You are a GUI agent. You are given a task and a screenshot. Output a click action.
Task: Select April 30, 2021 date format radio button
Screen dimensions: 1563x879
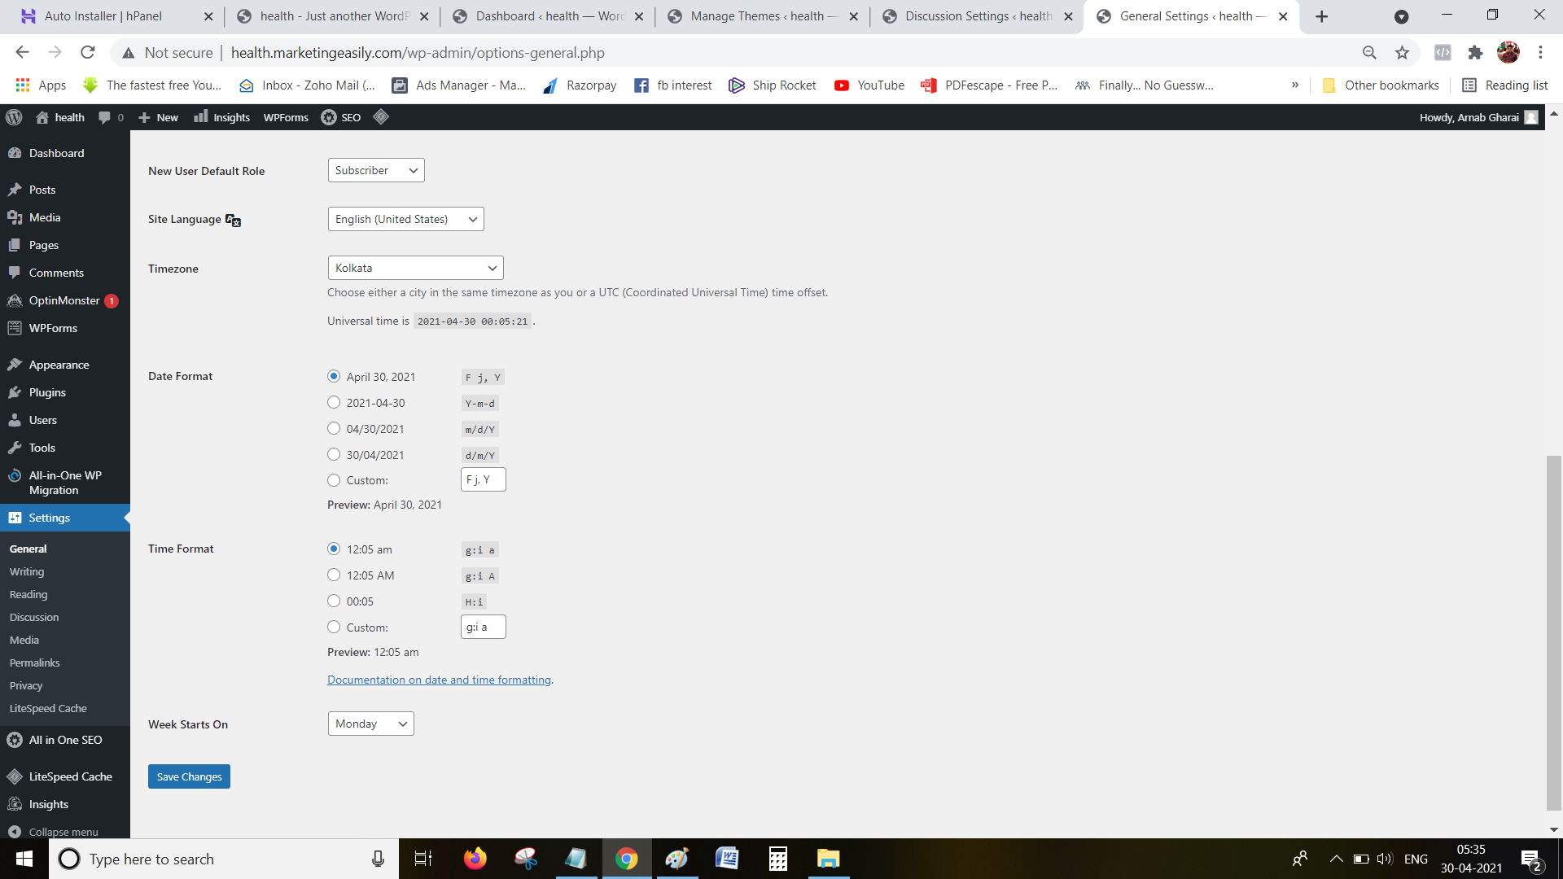[334, 376]
